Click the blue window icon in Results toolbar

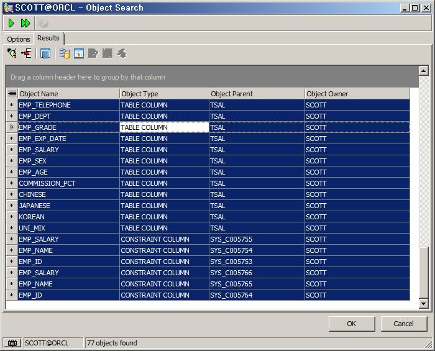point(45,53)
